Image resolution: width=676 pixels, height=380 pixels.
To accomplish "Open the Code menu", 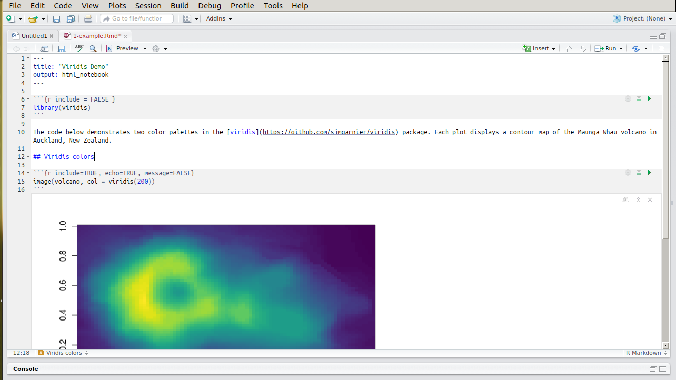I will click(63, 6).
